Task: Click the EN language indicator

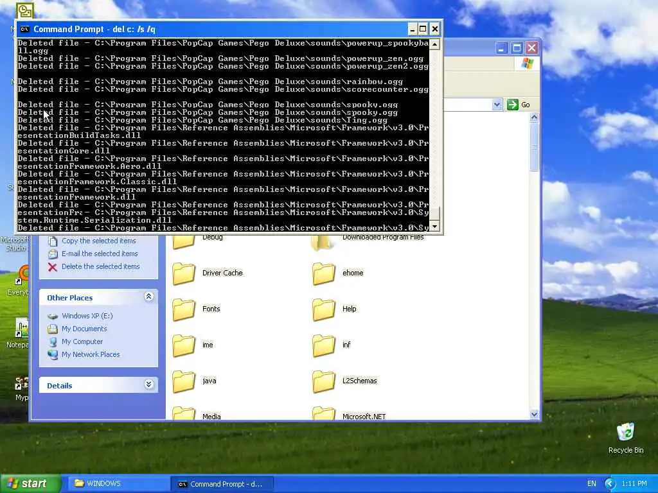Action: pyautogui.click(x=592, y=484)
